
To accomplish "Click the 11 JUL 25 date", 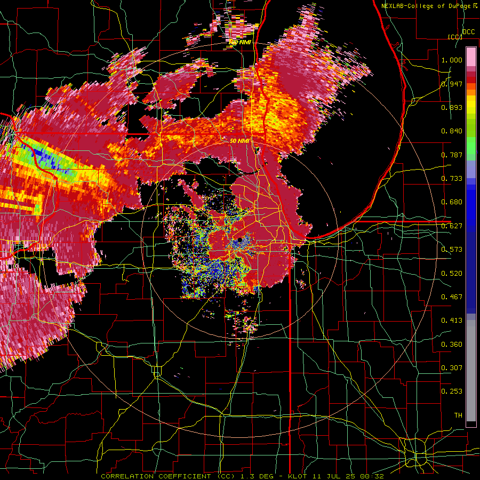I will point(334,476).
